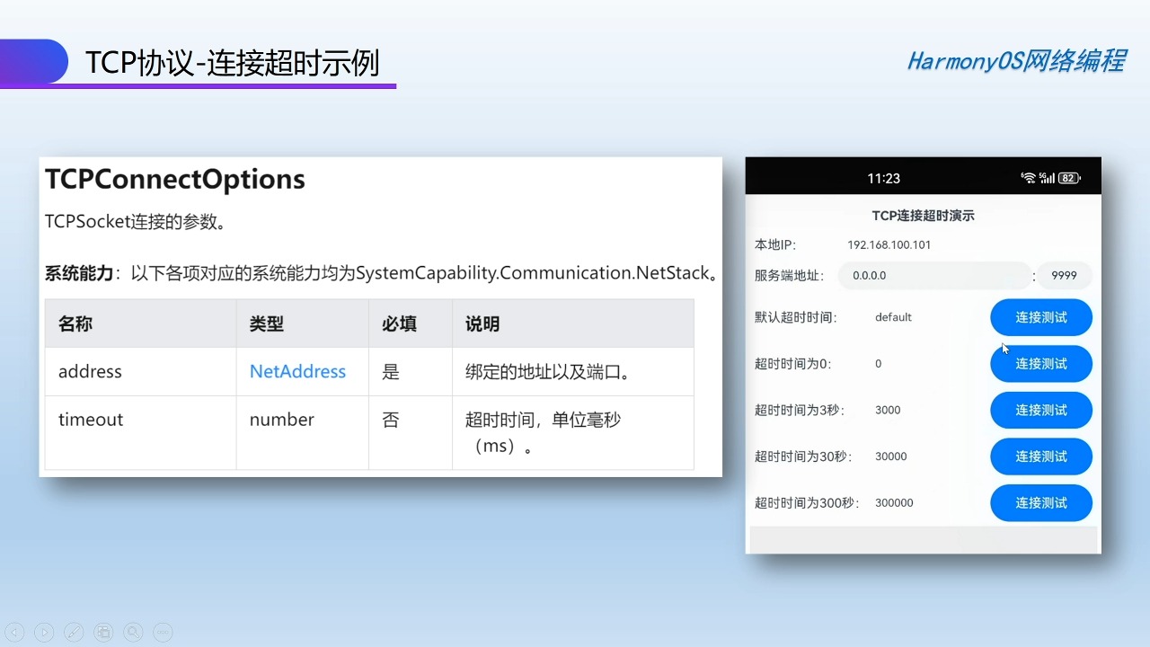Select the local IP 192.168.100.101 text
The width and height of the screenshot is (1150, 647).
tap(889, 244)
